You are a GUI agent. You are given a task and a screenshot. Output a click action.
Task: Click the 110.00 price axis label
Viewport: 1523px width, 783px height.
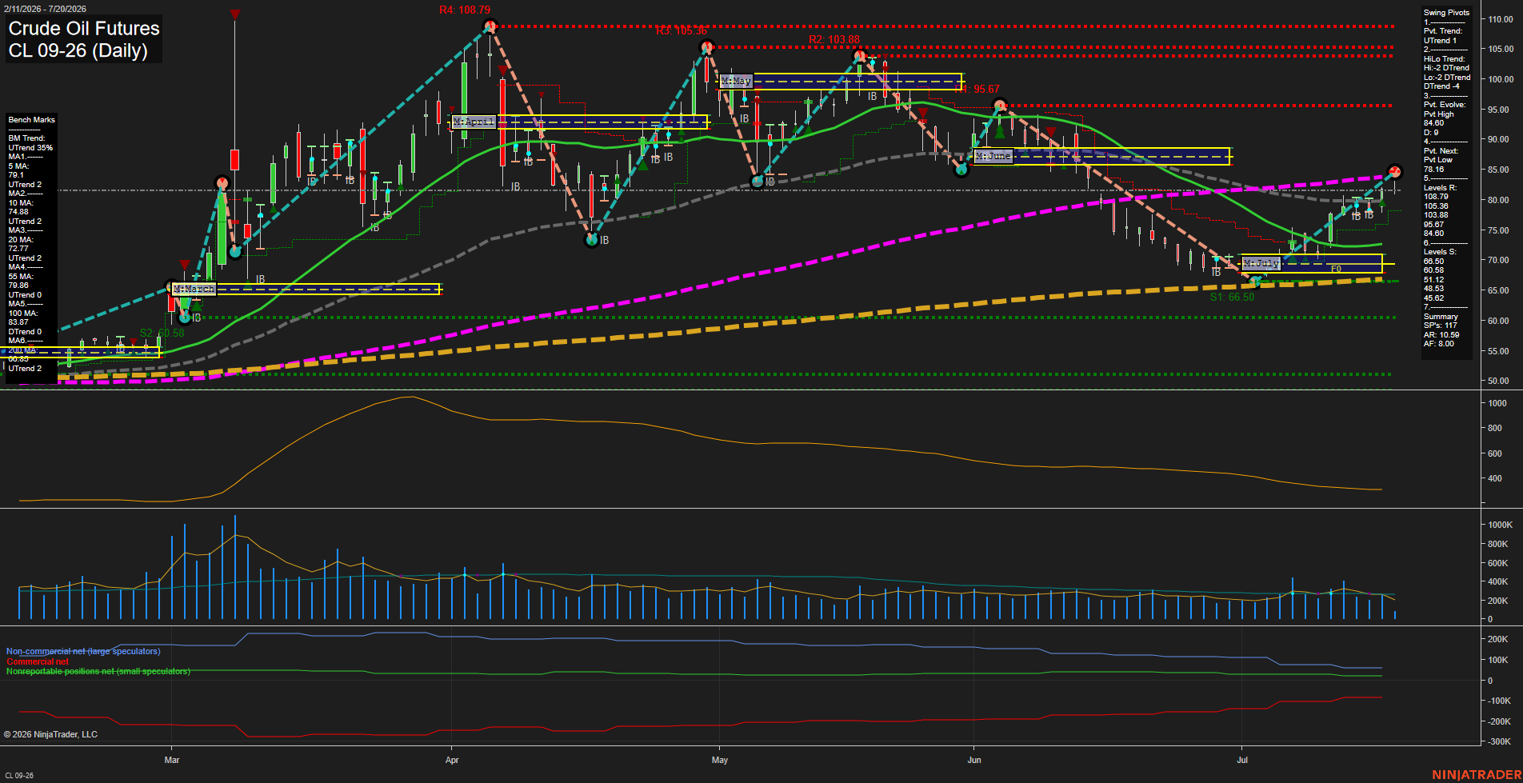click(x=1501, y=19)
